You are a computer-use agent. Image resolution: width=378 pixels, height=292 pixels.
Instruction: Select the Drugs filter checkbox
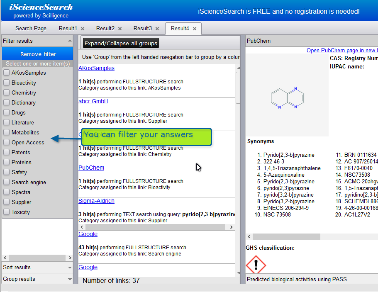pyautogui.click(x=7, y=112)
